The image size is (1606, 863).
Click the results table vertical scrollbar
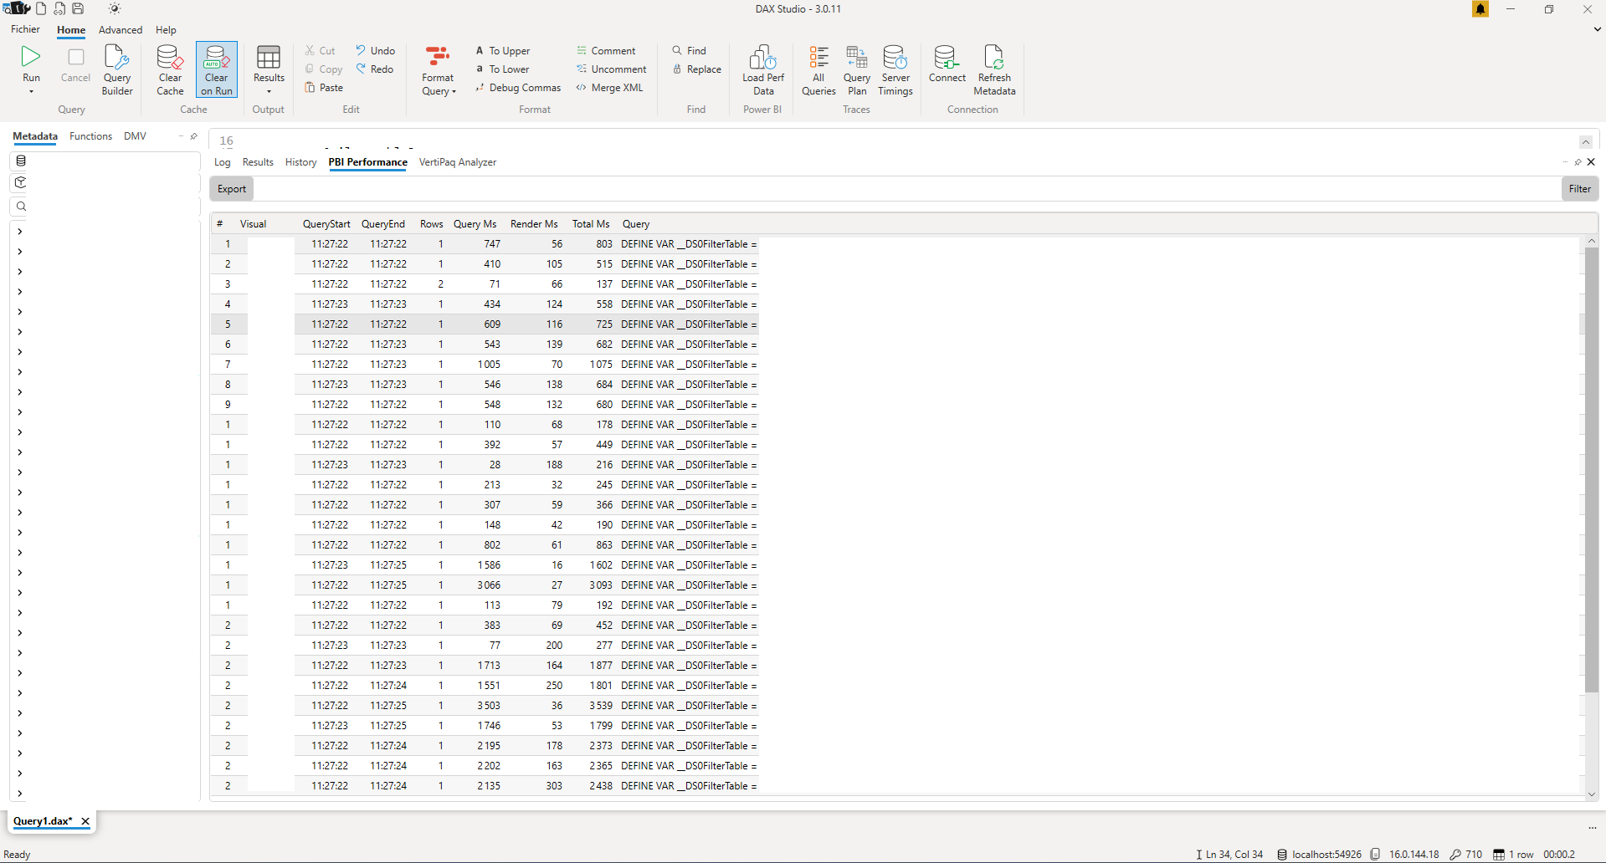(1591, 470)
